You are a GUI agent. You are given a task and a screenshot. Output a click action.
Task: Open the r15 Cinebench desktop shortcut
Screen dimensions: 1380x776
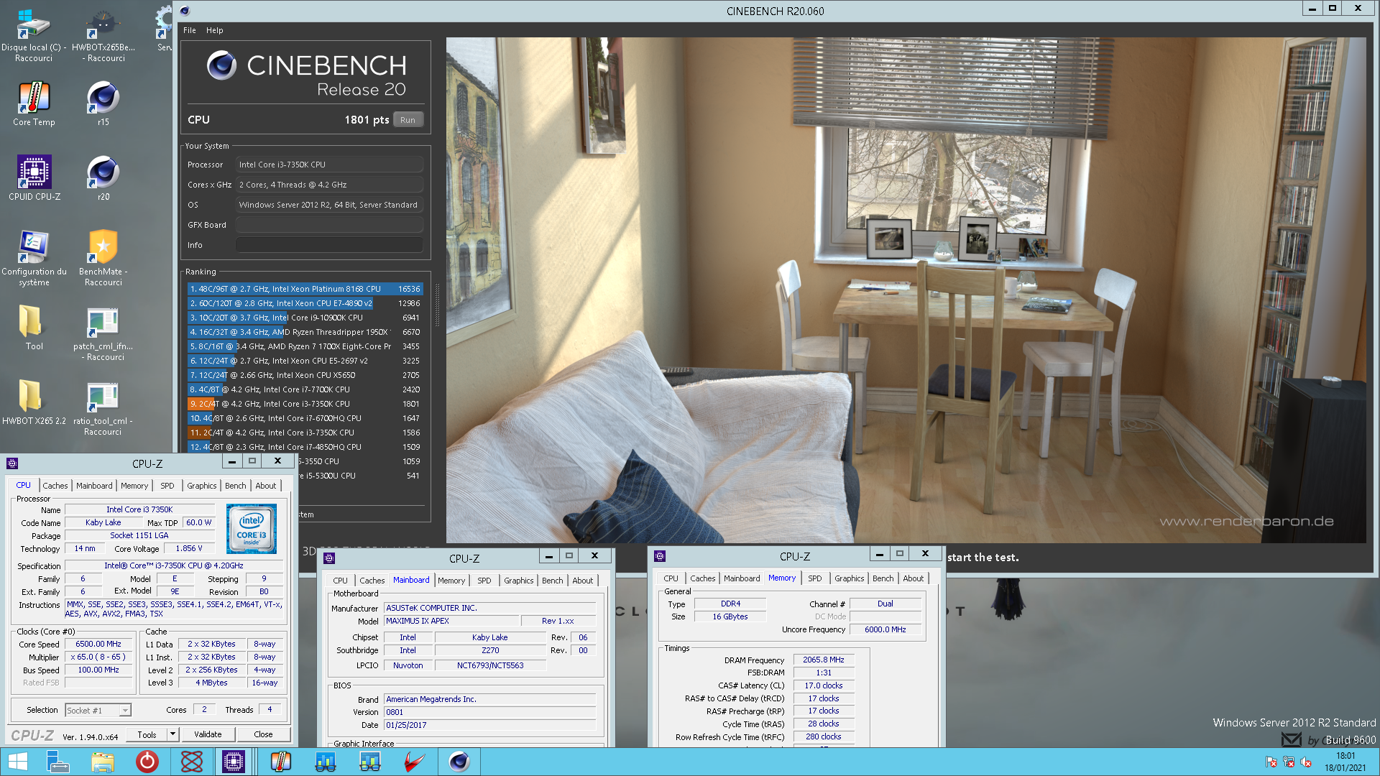pyautogui.click(x=103, y=103)
